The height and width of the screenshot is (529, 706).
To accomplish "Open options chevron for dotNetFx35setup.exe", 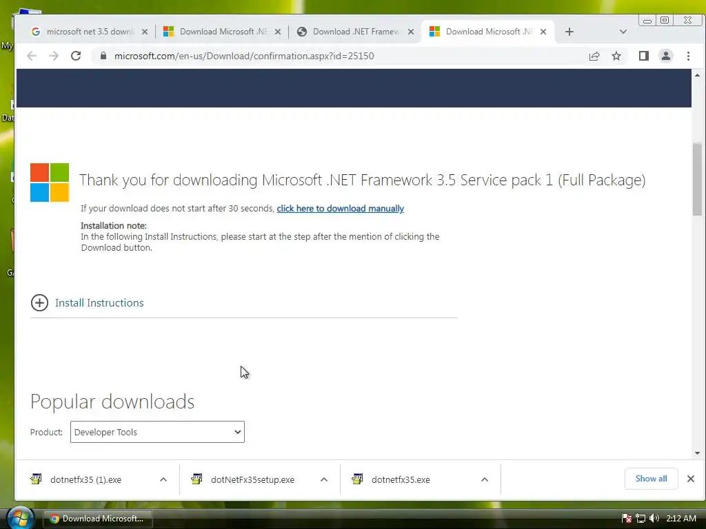I will pos(324,479).
